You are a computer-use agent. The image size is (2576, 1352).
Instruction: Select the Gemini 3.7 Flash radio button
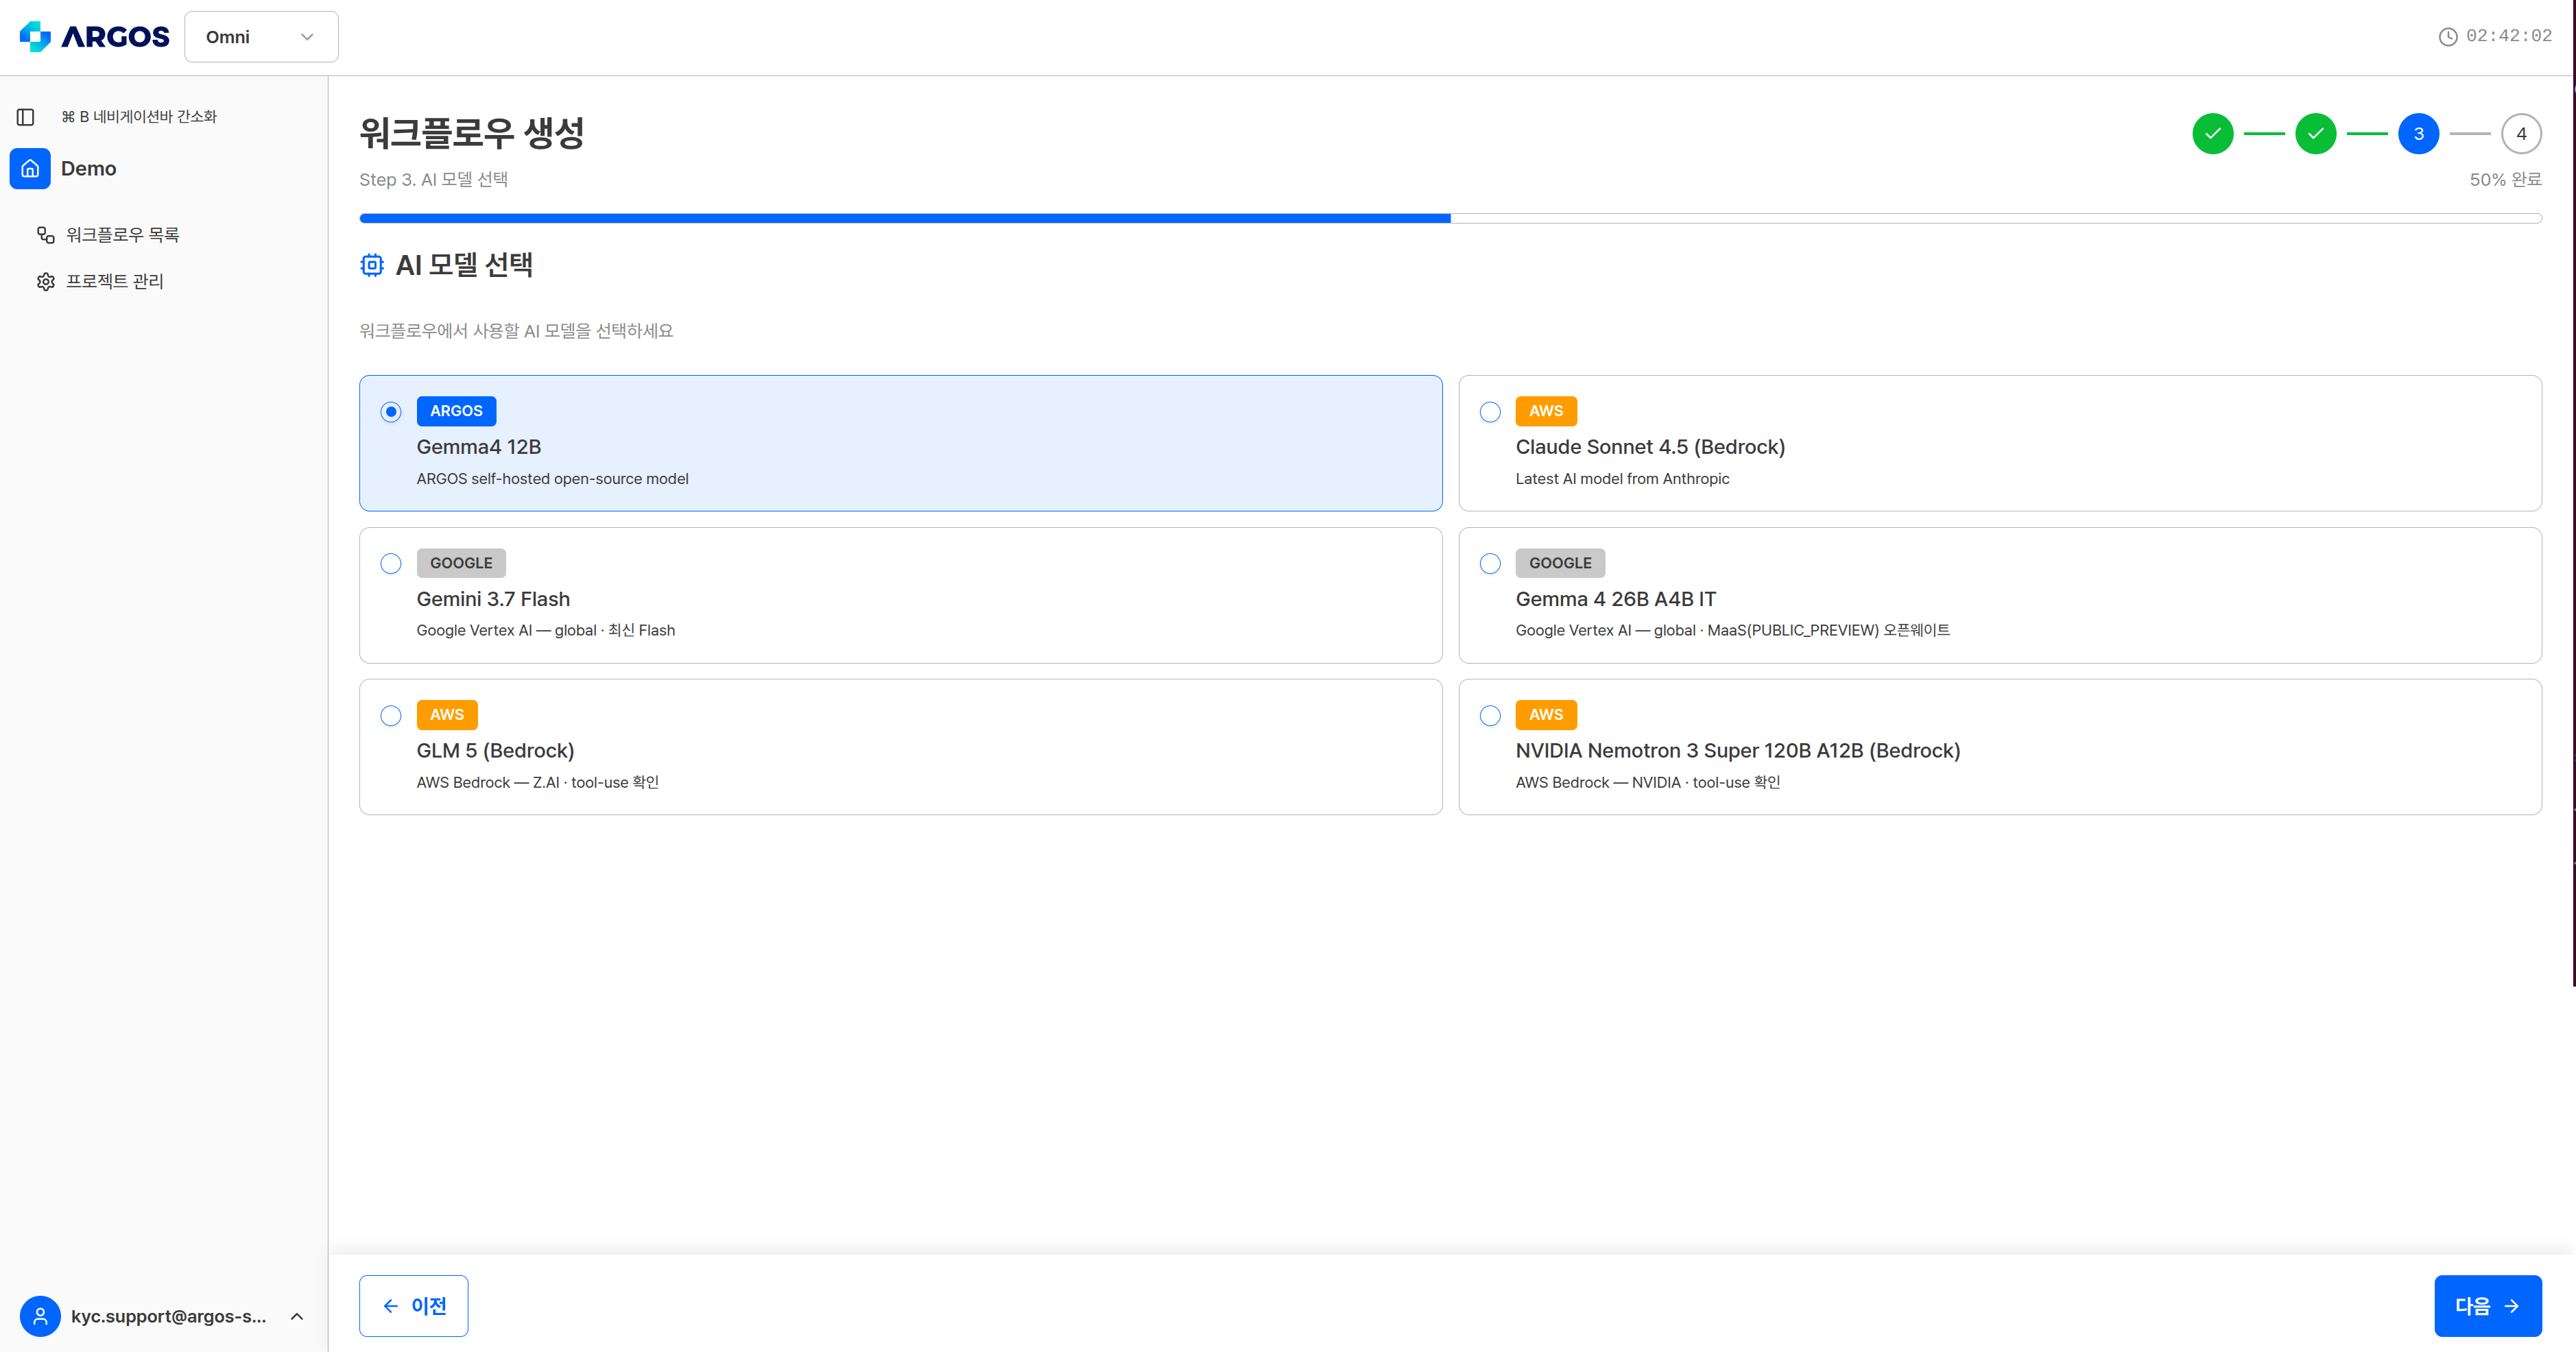pos(391,564)
